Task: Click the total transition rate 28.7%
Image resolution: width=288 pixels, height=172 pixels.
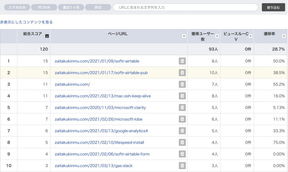Action: coord(278,49)
